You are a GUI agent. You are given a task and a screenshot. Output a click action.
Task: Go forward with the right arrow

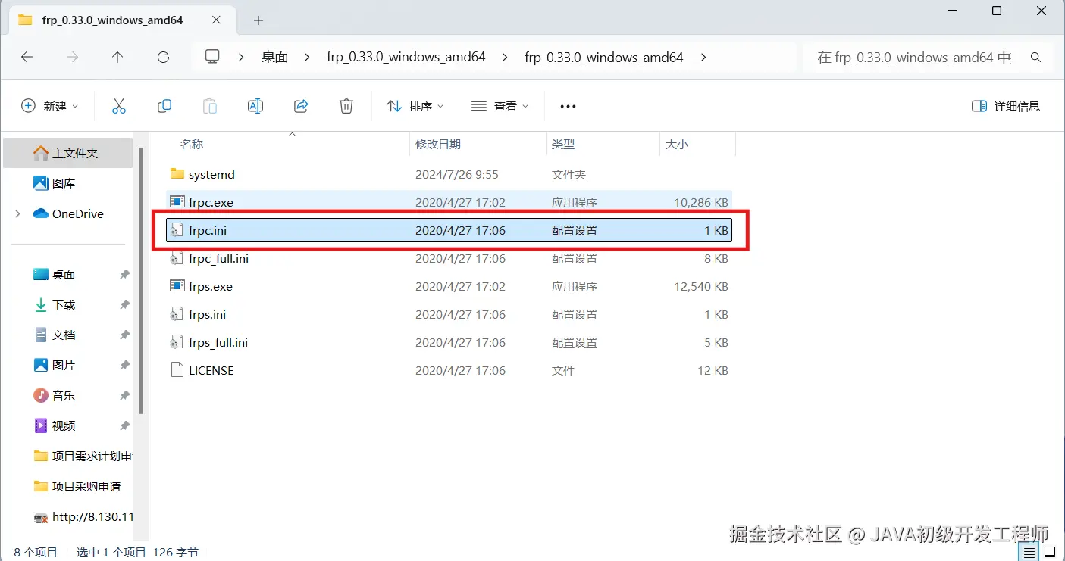(x=73, y=57)
